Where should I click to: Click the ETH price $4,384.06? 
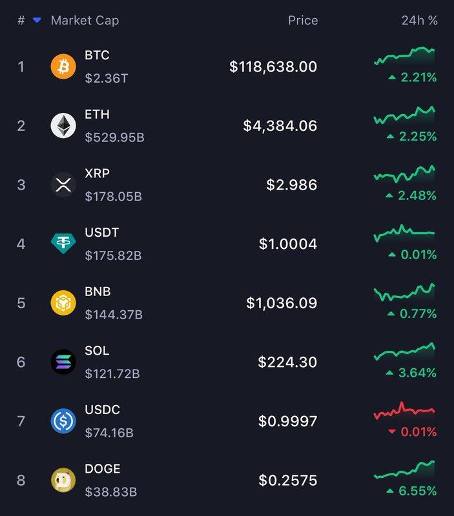click(x=280, y=126)
